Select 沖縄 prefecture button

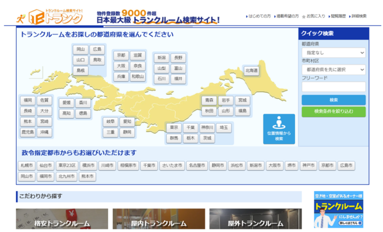pyautogui.click(x=44, y=132)
